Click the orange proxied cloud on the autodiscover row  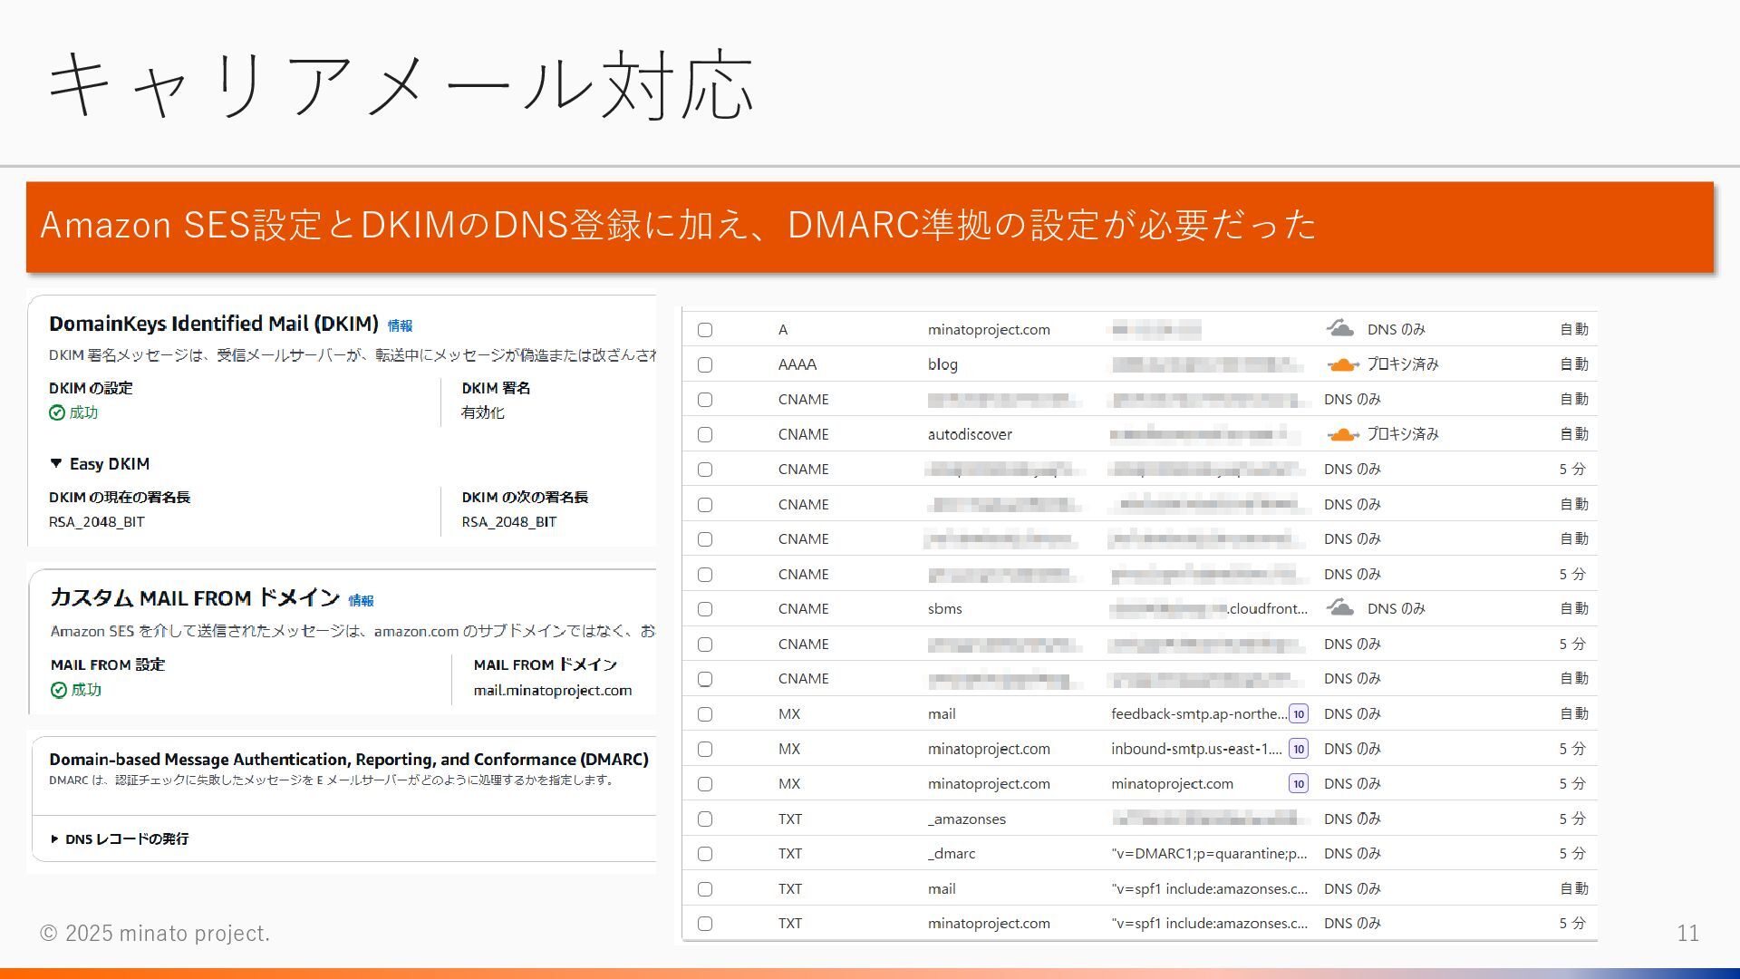[x=1342, y=434]
